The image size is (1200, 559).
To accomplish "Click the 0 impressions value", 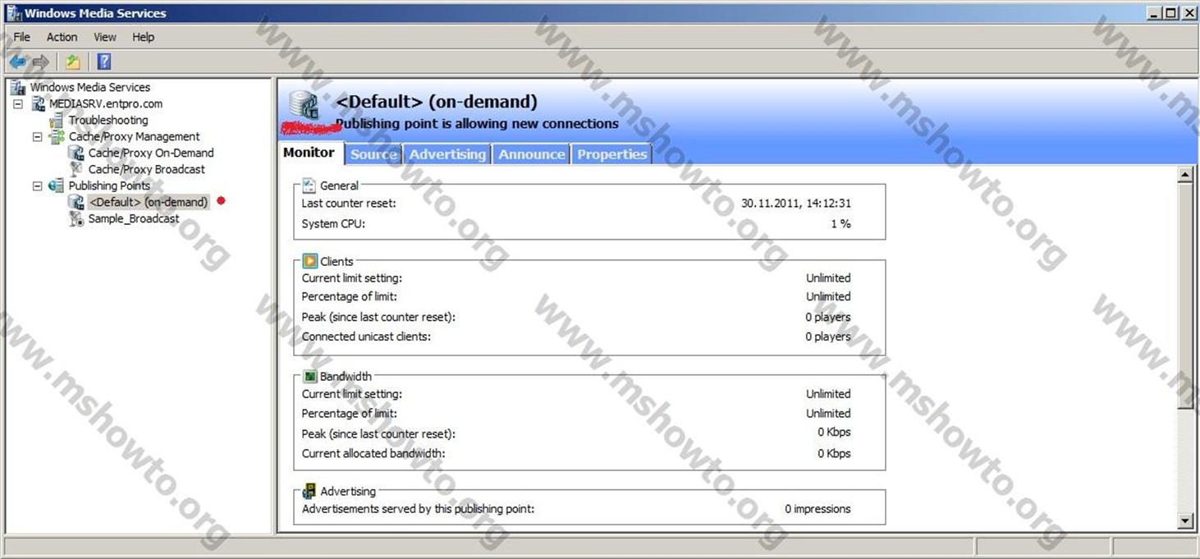I will point(818,509).
